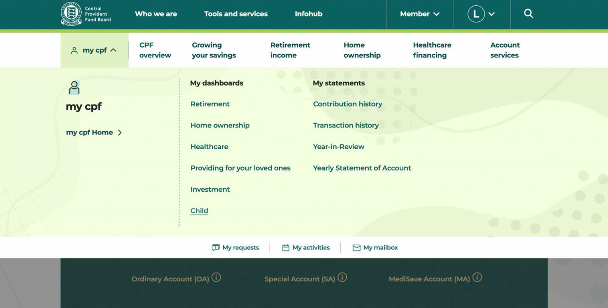608x308 pixels.
Task: Open the Child dashboard
Action: 199,211
